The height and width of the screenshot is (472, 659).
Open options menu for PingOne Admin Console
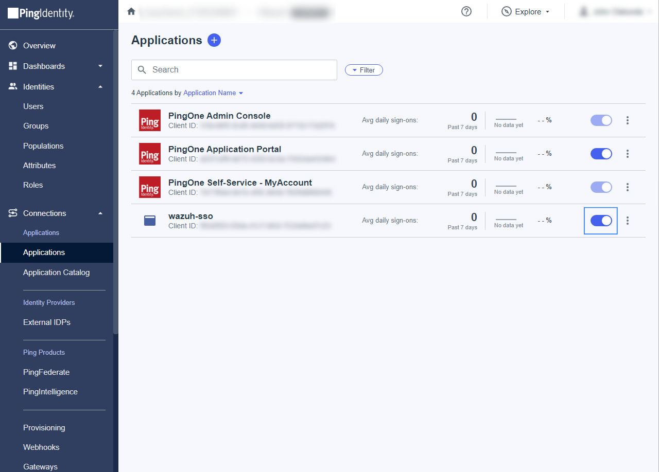click(627, 120)
